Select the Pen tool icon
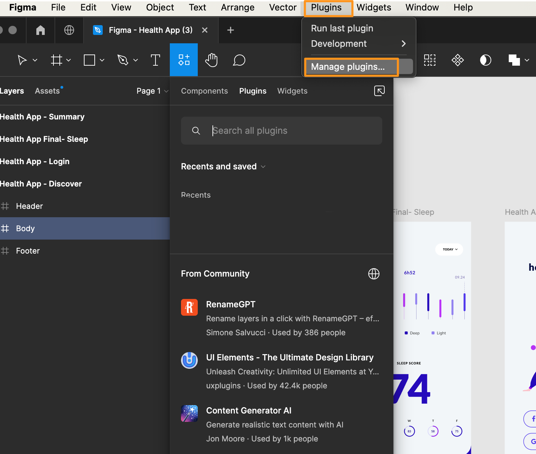Viewport: 536px width, 454px height. (123, 60)
